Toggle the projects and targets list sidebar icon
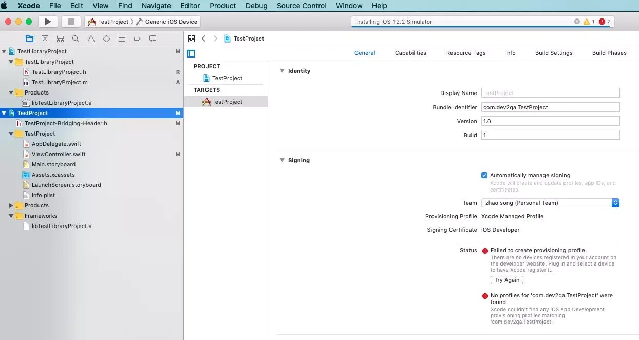The height and width of the screenshot is (340, 639). 191,53
